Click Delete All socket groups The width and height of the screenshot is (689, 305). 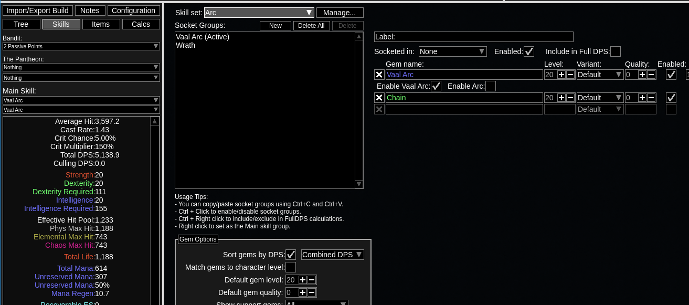point(312,26)
